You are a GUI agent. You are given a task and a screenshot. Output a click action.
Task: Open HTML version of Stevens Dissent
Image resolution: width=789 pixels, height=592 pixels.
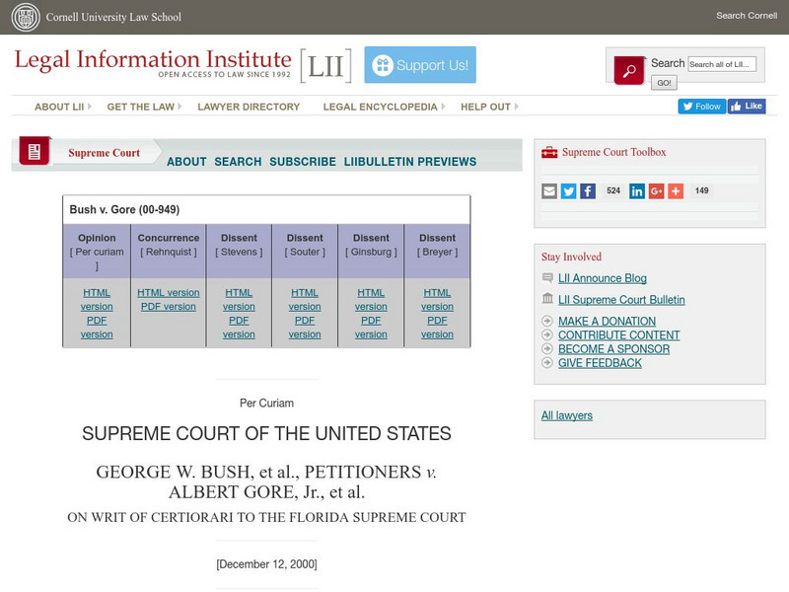239,300
